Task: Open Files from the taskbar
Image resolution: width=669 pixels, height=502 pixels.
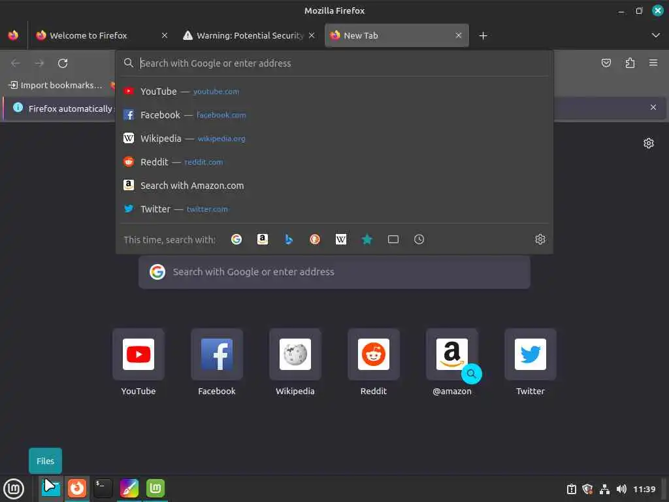Action: click(51, 488)
